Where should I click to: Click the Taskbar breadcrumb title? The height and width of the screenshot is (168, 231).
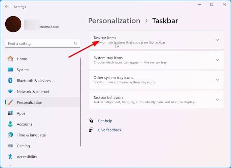click(165, 21)
